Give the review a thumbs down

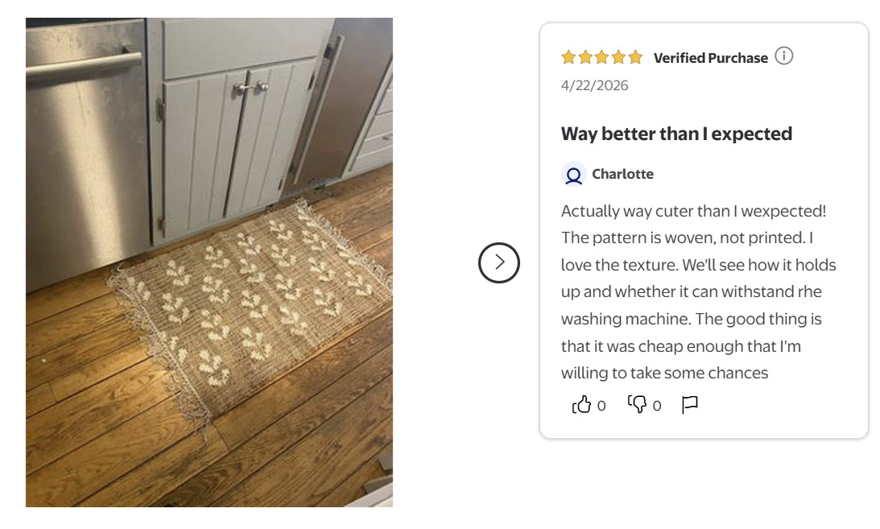[637, 404]
